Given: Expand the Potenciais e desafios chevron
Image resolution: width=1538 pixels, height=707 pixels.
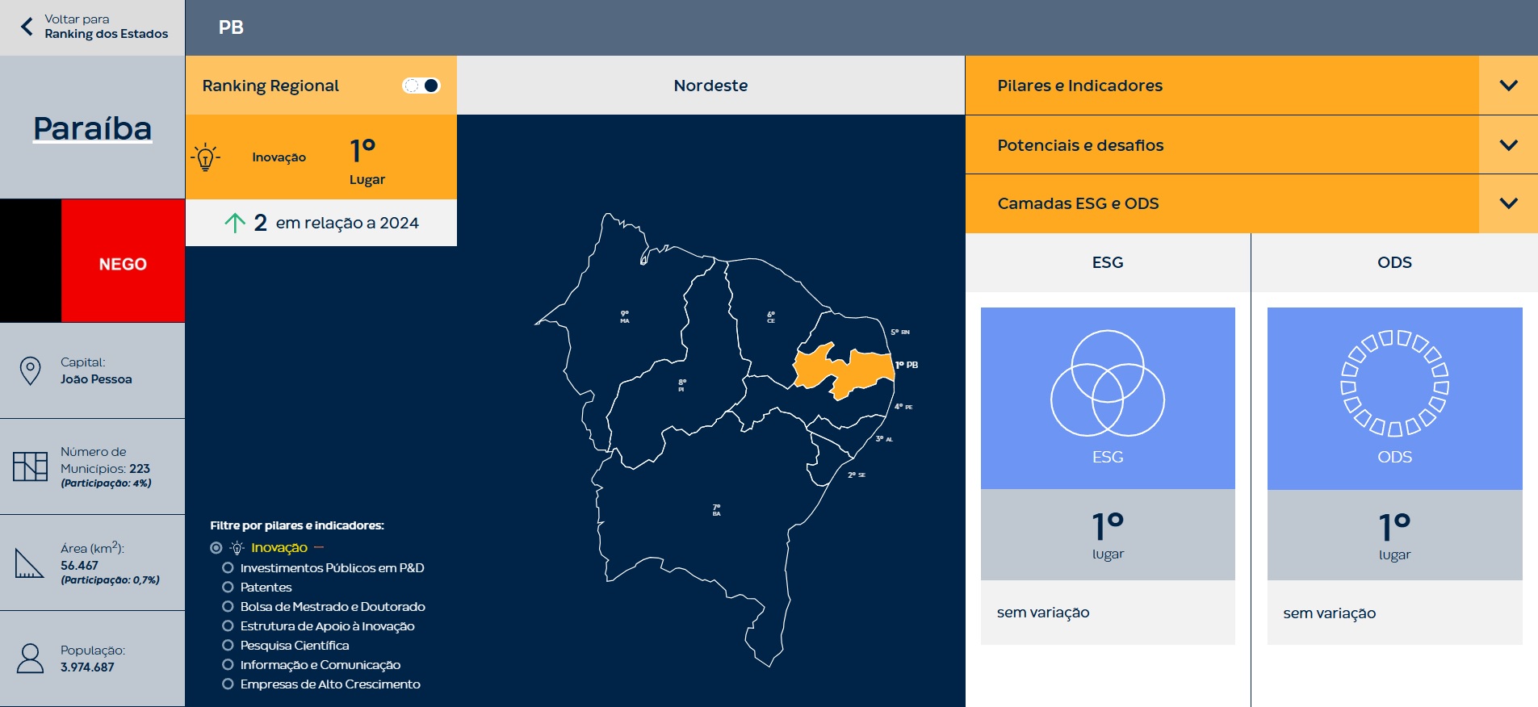Looking at the screenshot, I should tap(1507, 145).
